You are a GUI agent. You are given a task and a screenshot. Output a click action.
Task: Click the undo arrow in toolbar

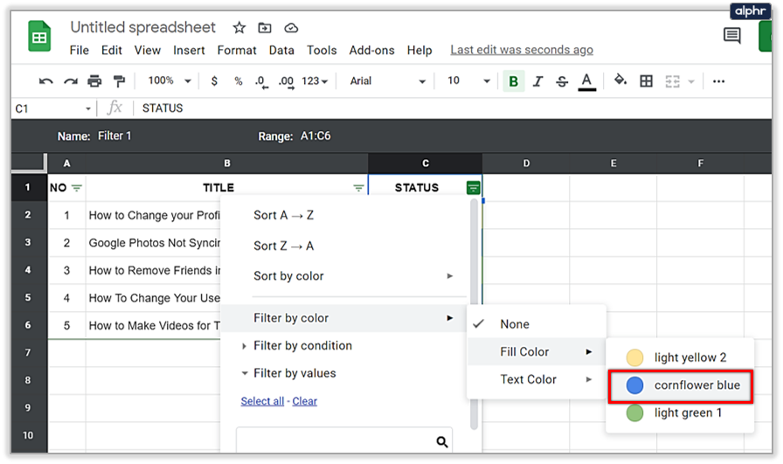tap(46, 81)
